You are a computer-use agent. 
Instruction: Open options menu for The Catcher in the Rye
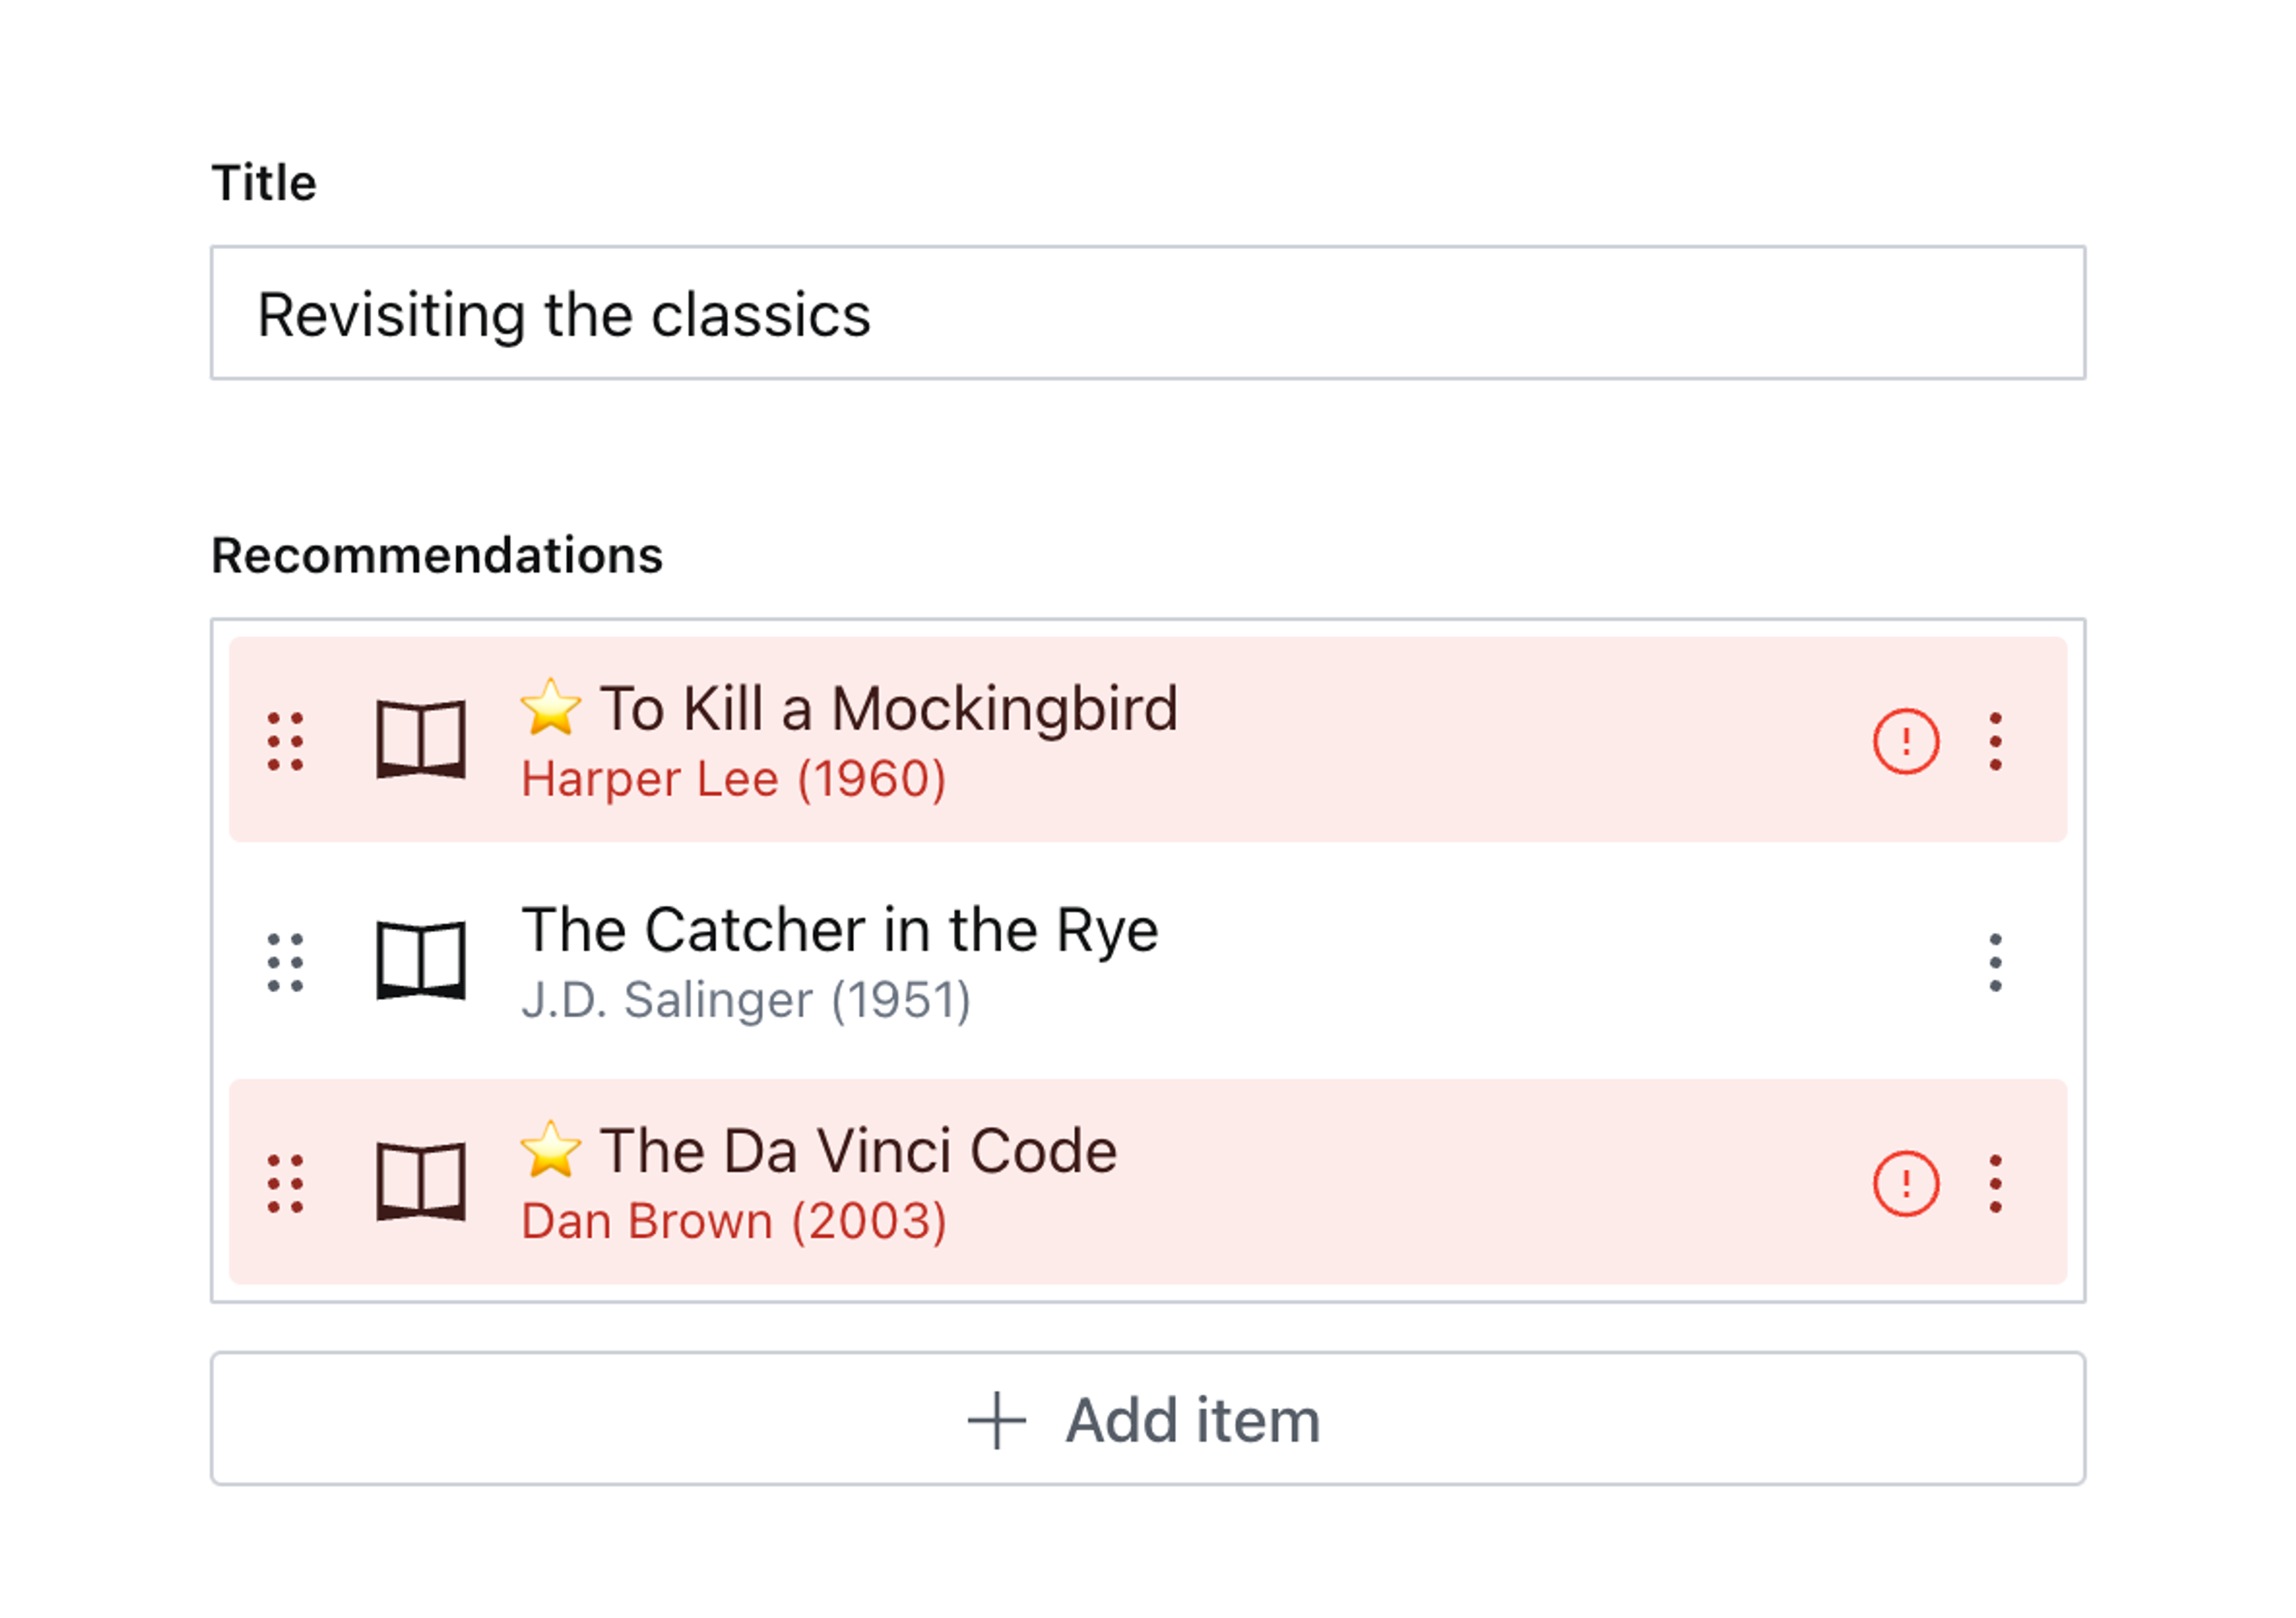pos(1996,962)
